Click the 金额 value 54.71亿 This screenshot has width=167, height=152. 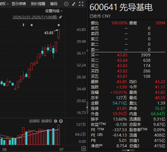click(x=120, y=103)
